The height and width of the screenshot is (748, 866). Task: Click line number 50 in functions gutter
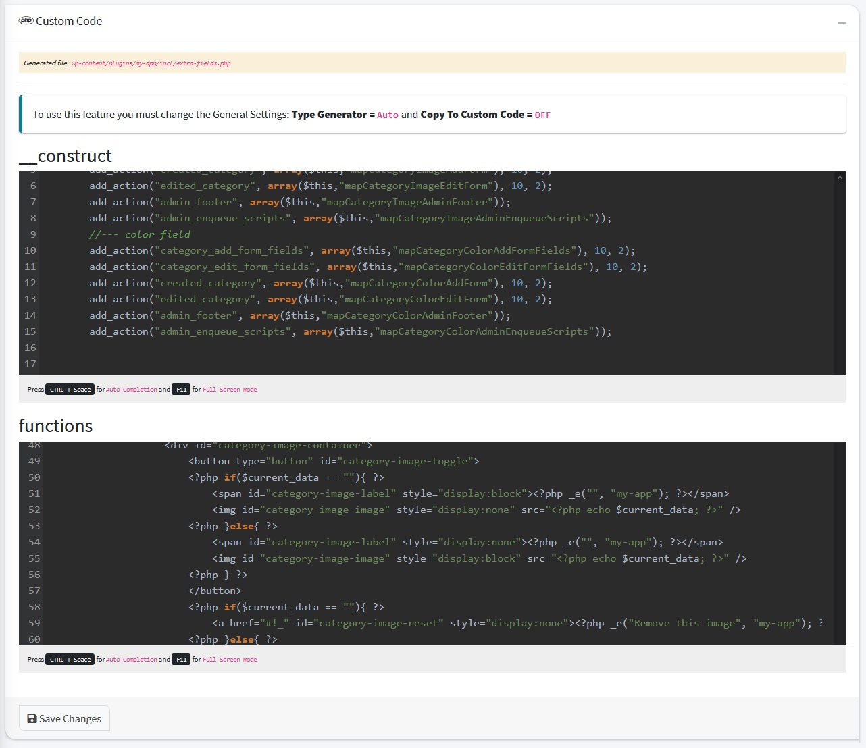tap(34, 477)
